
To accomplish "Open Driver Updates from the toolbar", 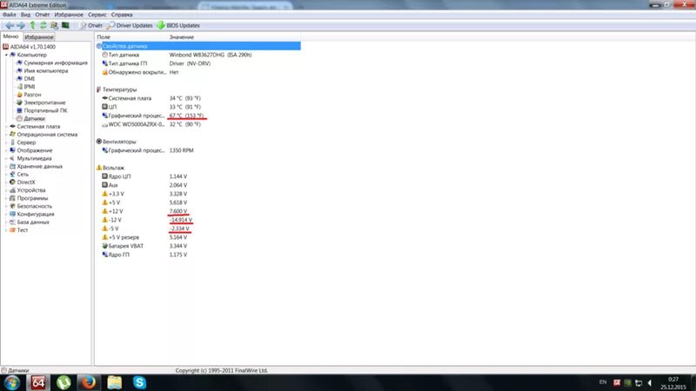I will 130,26.
